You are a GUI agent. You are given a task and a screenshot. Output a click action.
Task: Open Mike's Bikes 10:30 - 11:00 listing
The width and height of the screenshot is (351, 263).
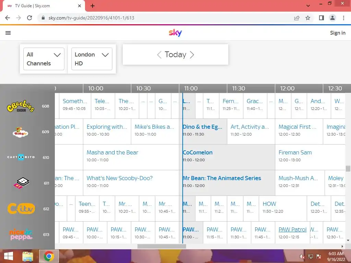(155, 131)
